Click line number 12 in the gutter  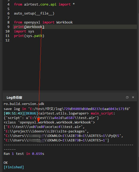(7, 40)
